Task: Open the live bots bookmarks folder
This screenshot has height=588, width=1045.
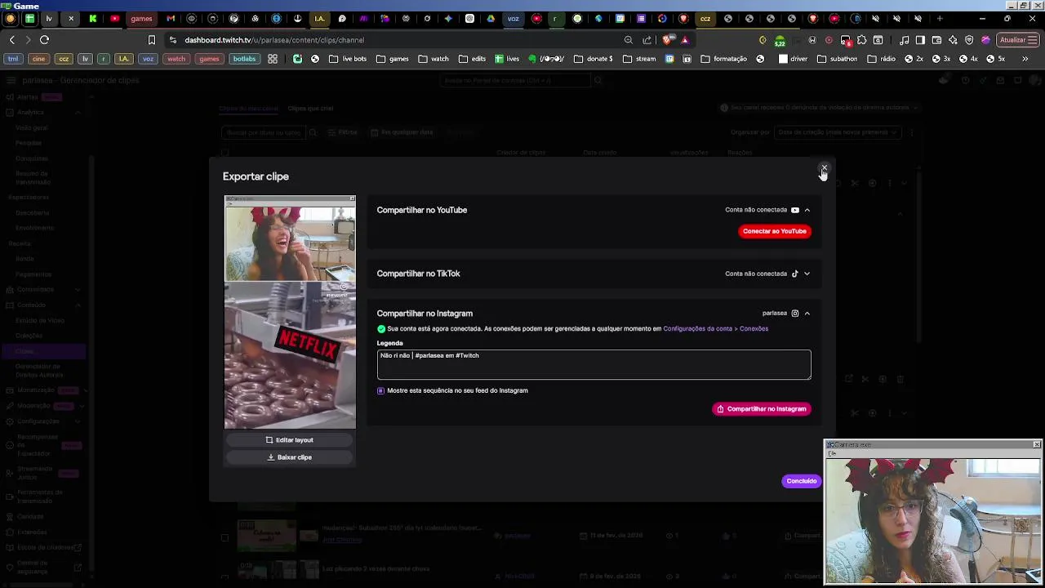Action: point(348,59)
